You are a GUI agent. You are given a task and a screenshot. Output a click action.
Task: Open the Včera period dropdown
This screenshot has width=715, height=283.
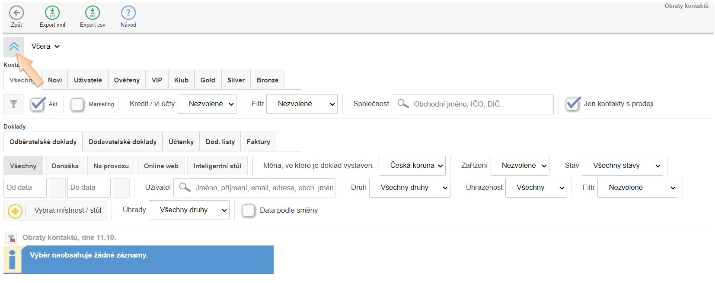pyautogui.click(x=45, y=46)
